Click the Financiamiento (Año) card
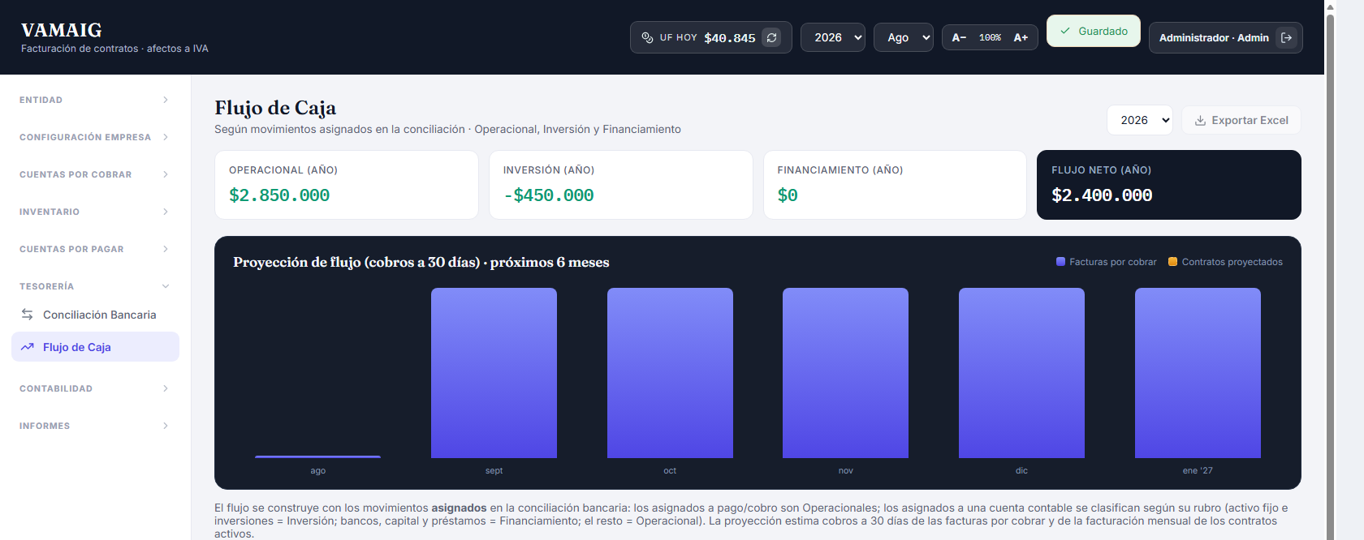1364x540 pixels. coord(895,185)
